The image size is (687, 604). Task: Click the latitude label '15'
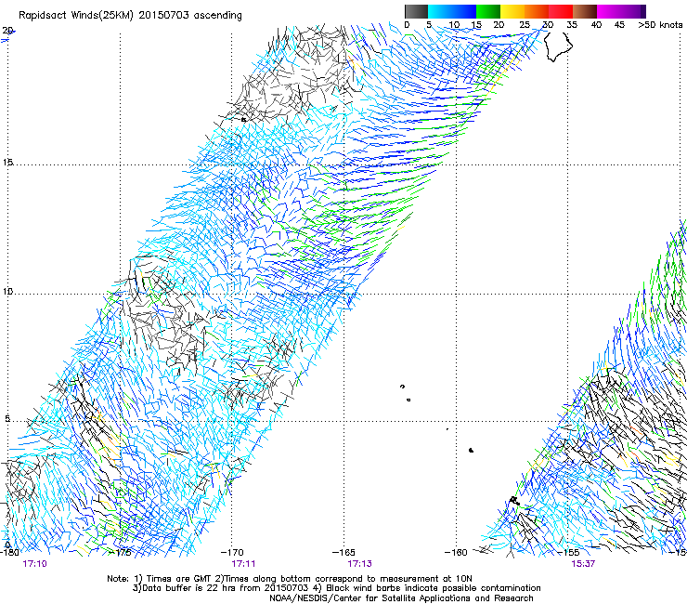[7, 163]
